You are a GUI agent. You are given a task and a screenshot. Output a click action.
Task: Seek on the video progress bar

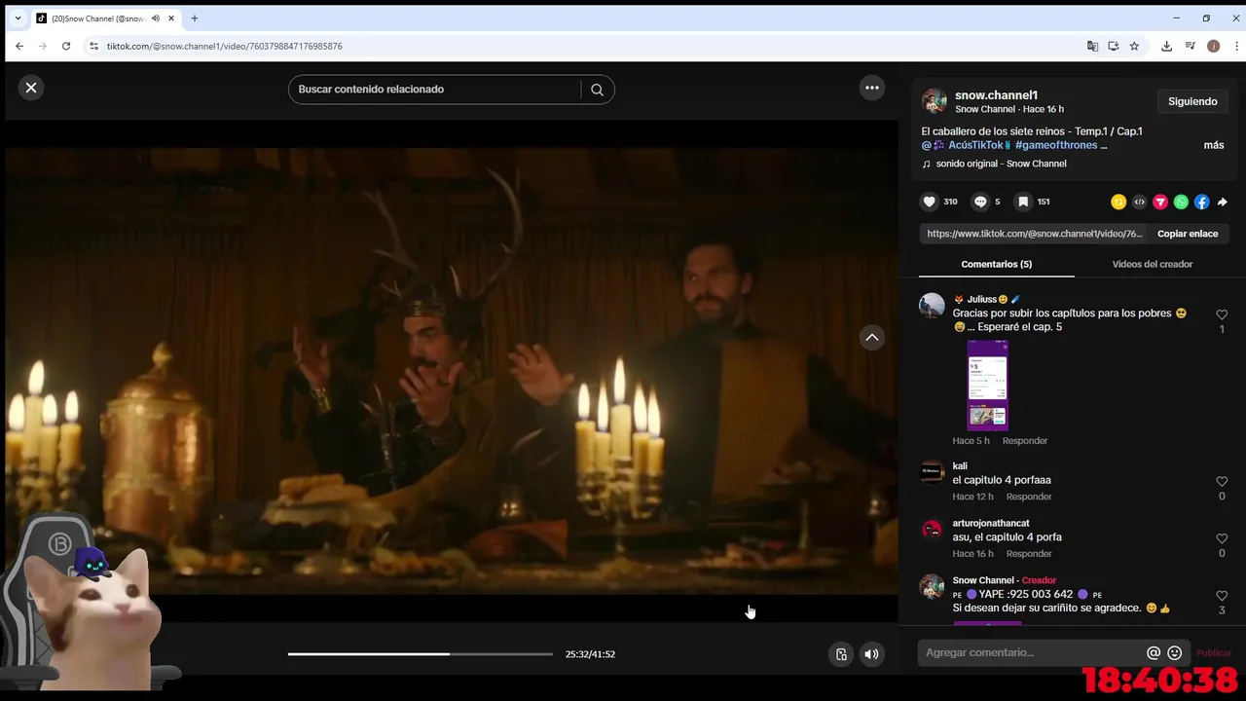click(420, 654)
